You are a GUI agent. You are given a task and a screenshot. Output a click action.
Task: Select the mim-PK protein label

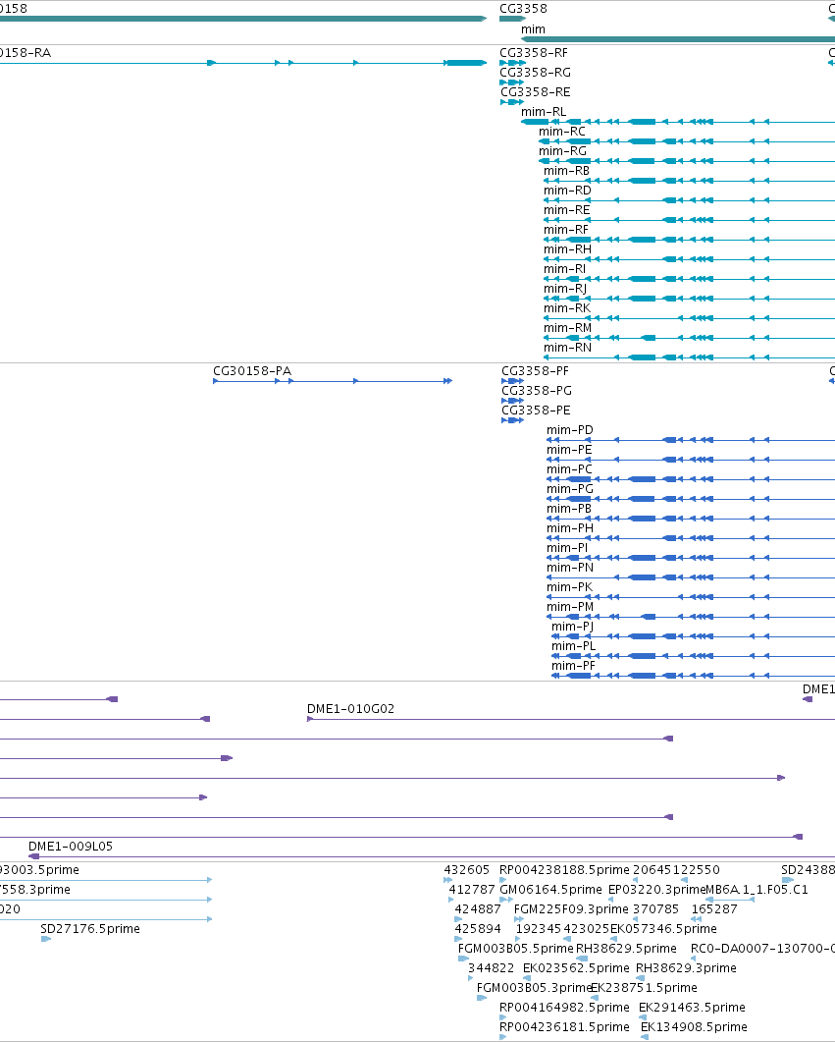[569, 587]
